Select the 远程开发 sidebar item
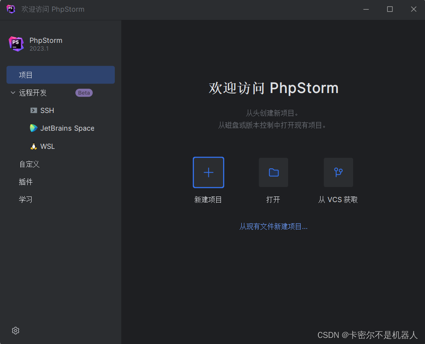 [x=61, y=93]
